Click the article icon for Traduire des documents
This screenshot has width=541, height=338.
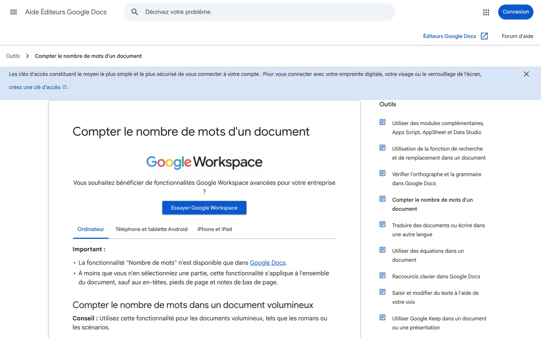pos(383,224)
